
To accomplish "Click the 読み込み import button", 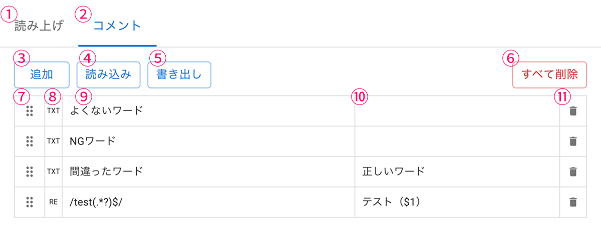I will 108,75.
